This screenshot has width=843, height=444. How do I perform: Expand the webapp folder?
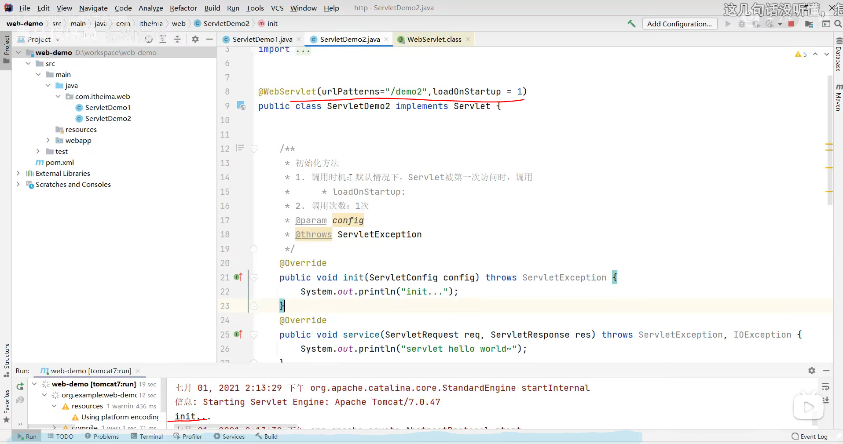(x=48, y=140)
